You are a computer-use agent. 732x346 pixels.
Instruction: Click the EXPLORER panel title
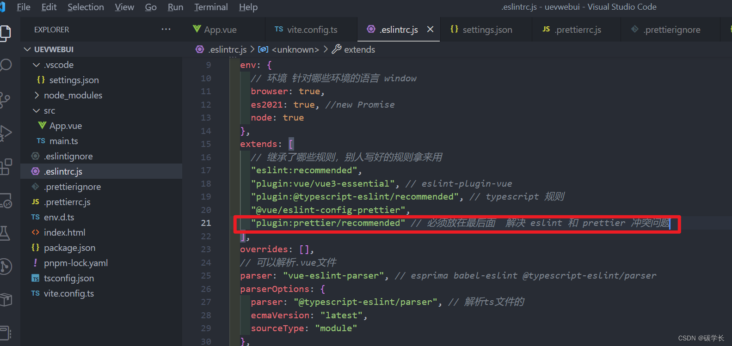coord(51,30)
